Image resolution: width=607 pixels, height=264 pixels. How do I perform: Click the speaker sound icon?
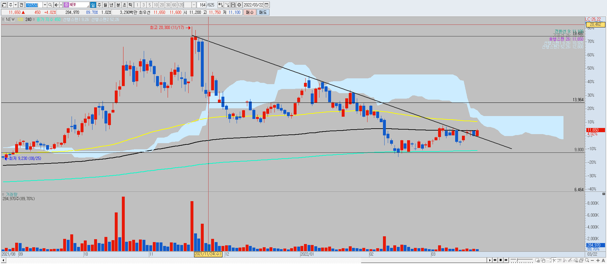tap(56, 5)
